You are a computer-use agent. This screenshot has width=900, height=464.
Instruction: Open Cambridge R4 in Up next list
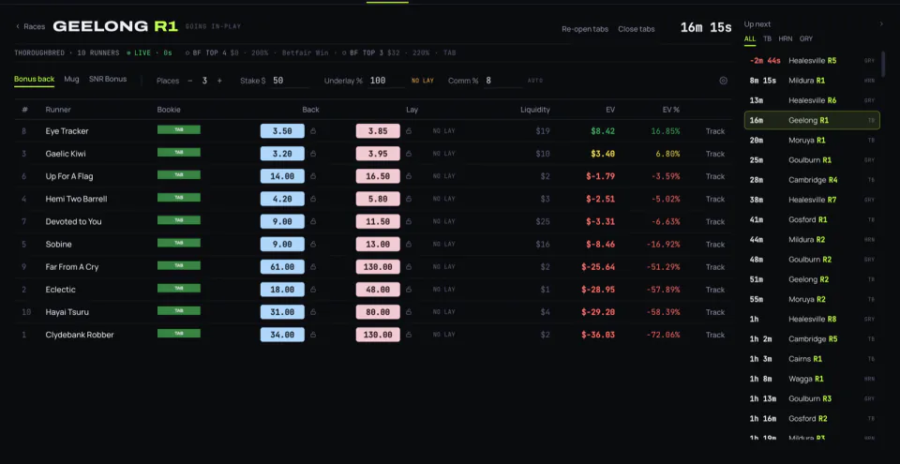812,180
